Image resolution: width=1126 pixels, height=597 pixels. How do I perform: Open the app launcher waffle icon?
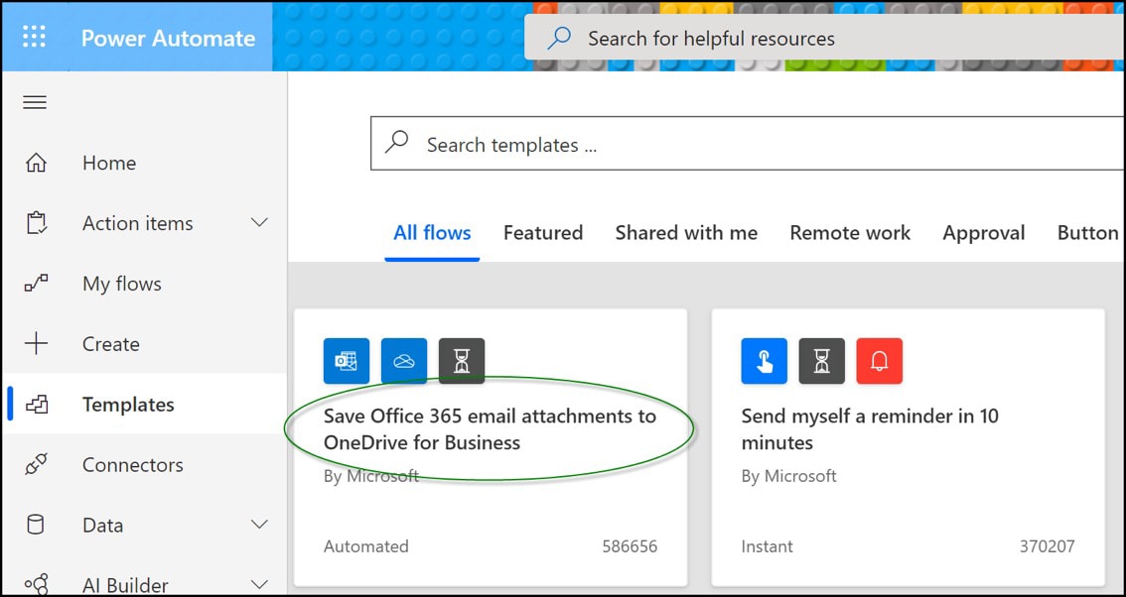click(35, 37)
